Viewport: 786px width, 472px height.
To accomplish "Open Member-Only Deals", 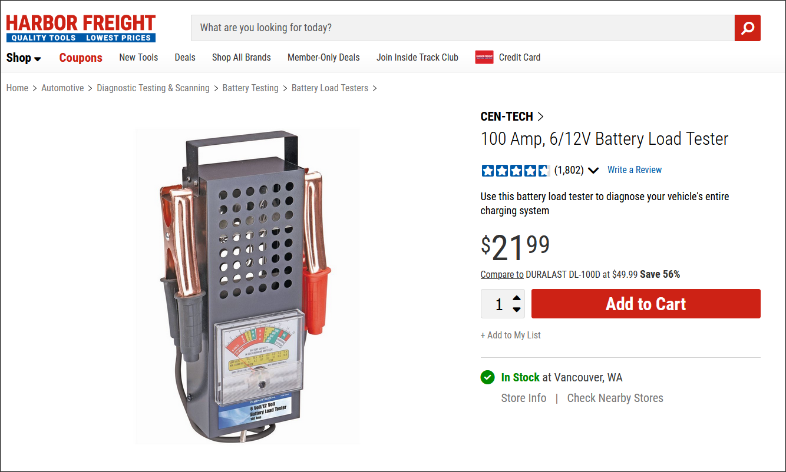I will [323, 57].
